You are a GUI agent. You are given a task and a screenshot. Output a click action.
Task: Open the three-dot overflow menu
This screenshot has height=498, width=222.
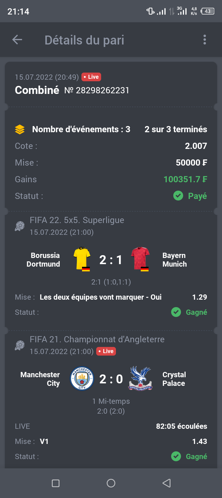pyautogui.click(x=205, y=40)
